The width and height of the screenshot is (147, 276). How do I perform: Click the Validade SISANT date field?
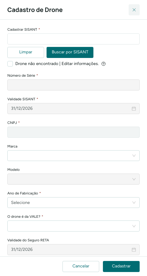coord(73,109)
